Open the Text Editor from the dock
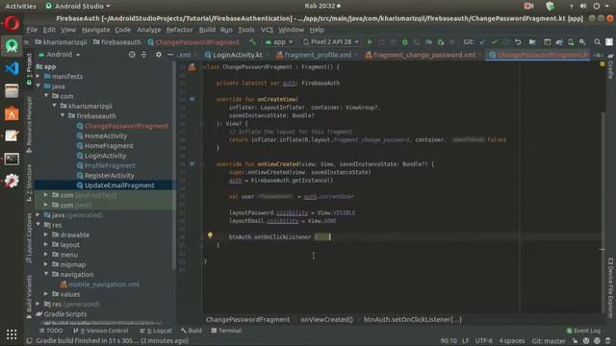Viewport: 616px width, 346px height. 12,136
